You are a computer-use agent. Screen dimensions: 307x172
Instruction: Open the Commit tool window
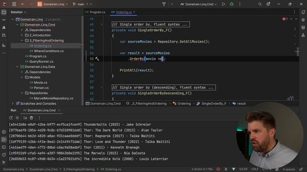click(4, 20)
